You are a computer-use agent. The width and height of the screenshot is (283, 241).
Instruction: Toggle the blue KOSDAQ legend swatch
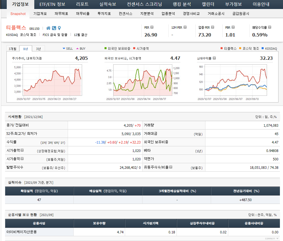tap(262, 48)
